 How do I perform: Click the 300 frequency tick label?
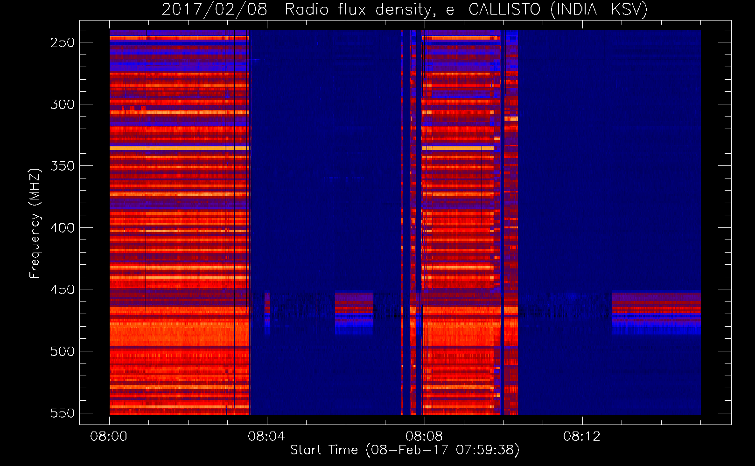coord(63,104)
